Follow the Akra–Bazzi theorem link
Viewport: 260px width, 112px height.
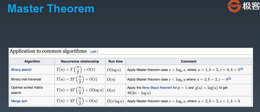point(157,87)
